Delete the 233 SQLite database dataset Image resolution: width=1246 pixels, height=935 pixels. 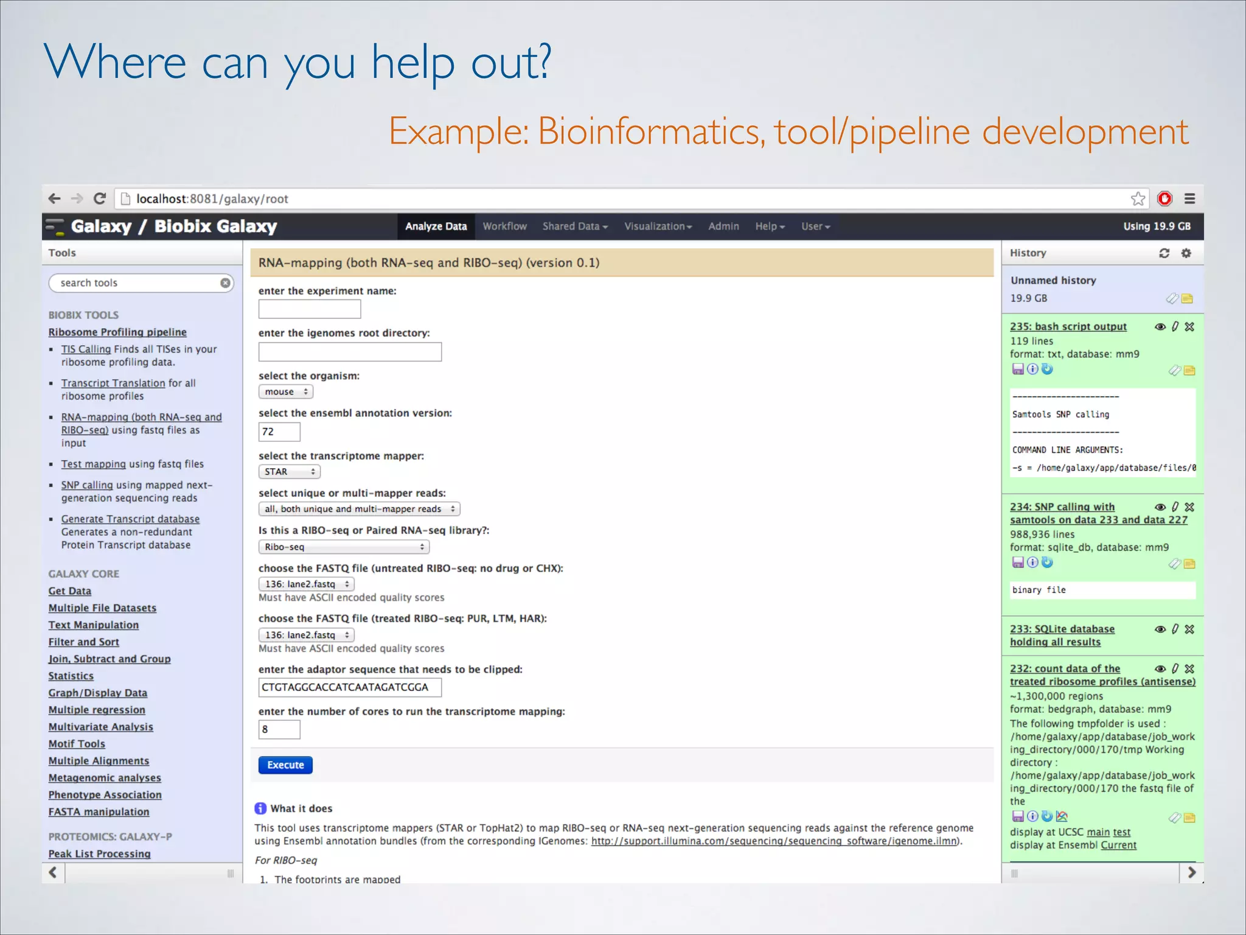(1189, 629)
